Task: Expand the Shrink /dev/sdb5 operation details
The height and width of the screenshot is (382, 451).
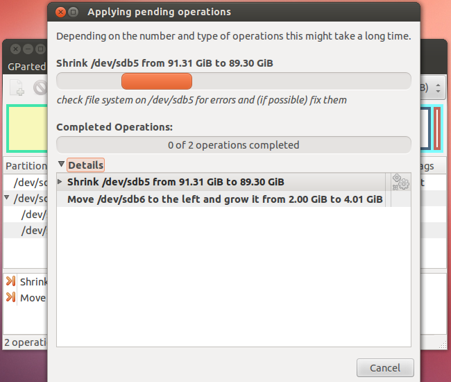Action: pos(60,182)
